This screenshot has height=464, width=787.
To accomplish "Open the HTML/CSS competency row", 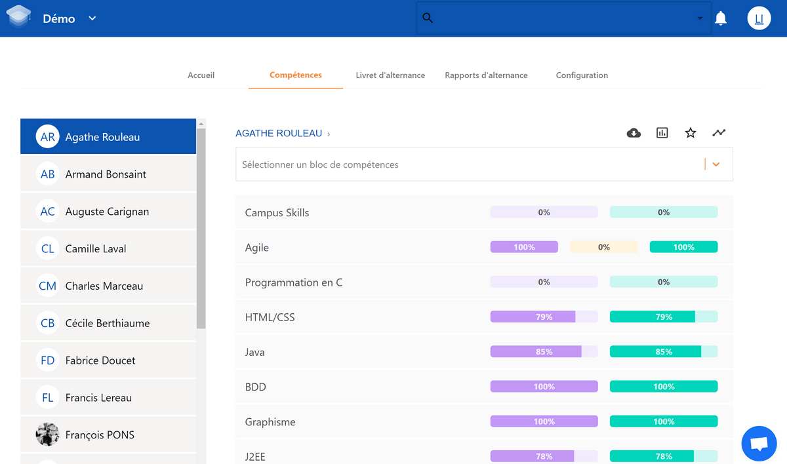I will click(x=484, y=317).
